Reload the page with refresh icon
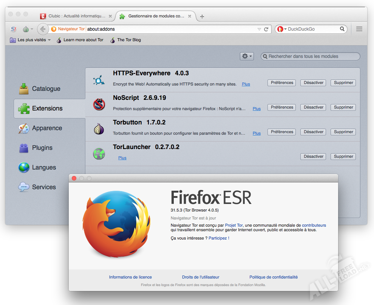This screenshot has width=374, height=305. (x=266, y=29)
